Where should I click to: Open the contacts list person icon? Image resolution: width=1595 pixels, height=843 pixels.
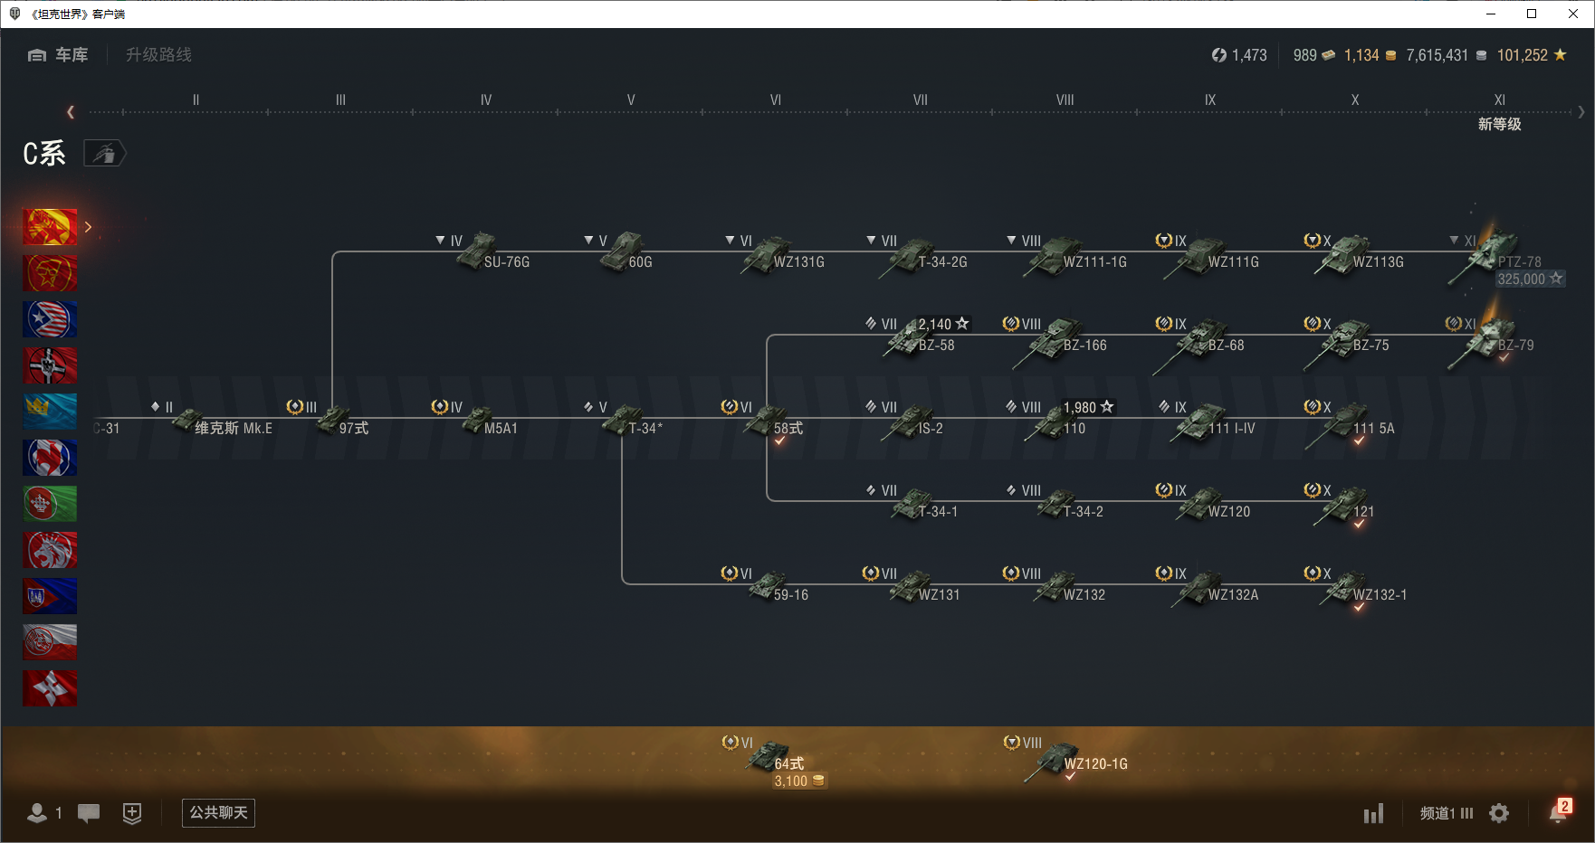(x=37, y=813)
